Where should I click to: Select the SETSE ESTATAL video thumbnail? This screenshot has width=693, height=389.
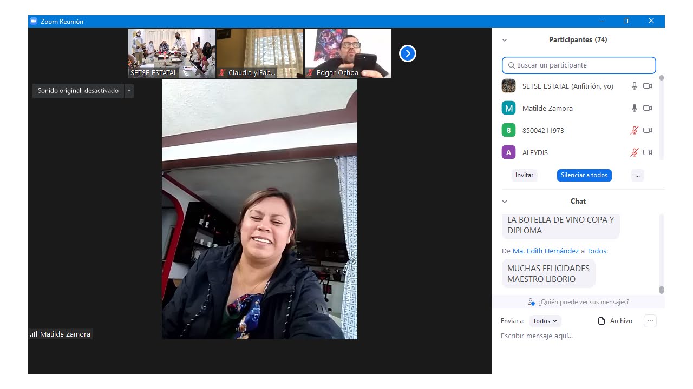pos(172,53)
